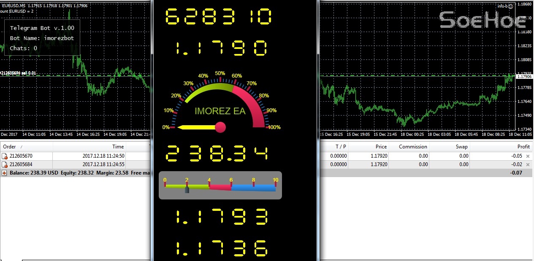Click the smiley face EA icon beside info-b

click(510, 6)
